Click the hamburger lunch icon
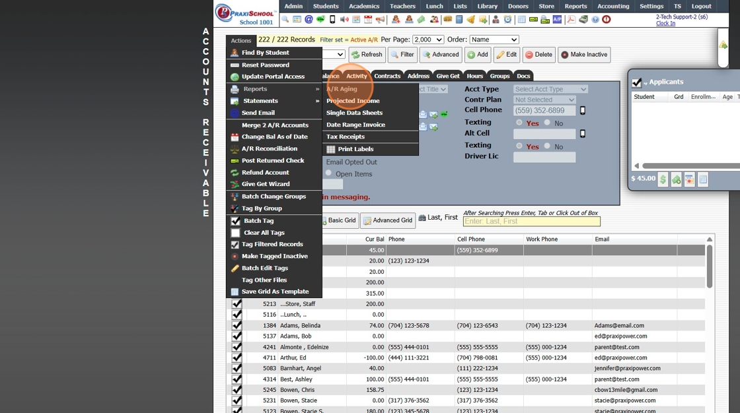 (447, 19)
